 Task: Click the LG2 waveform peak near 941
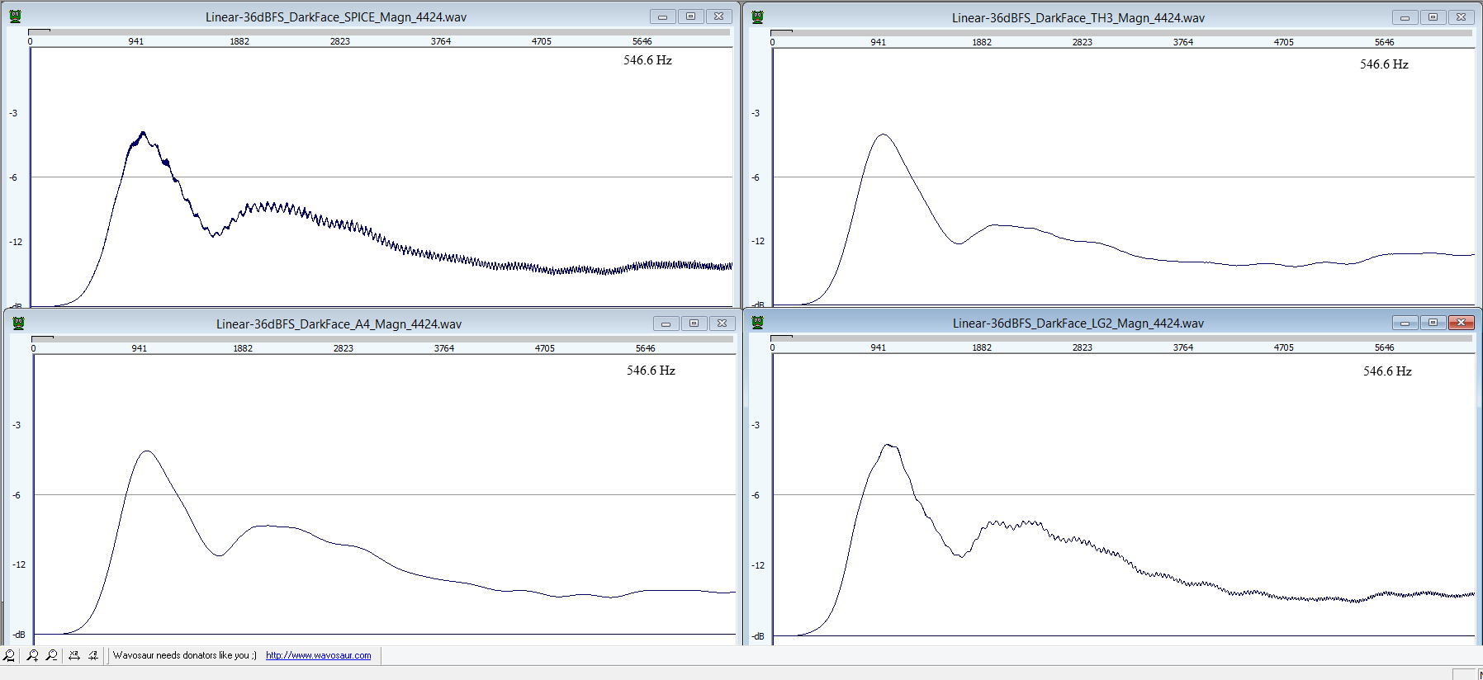point(889,446)
